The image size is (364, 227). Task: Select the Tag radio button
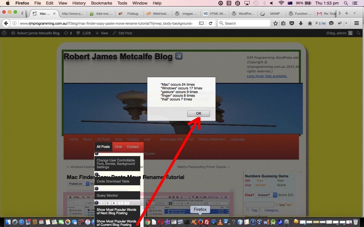tap(248, 210)
